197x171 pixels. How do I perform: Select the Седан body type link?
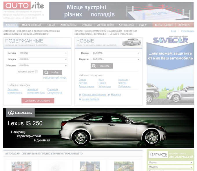[x=82, y=80]
